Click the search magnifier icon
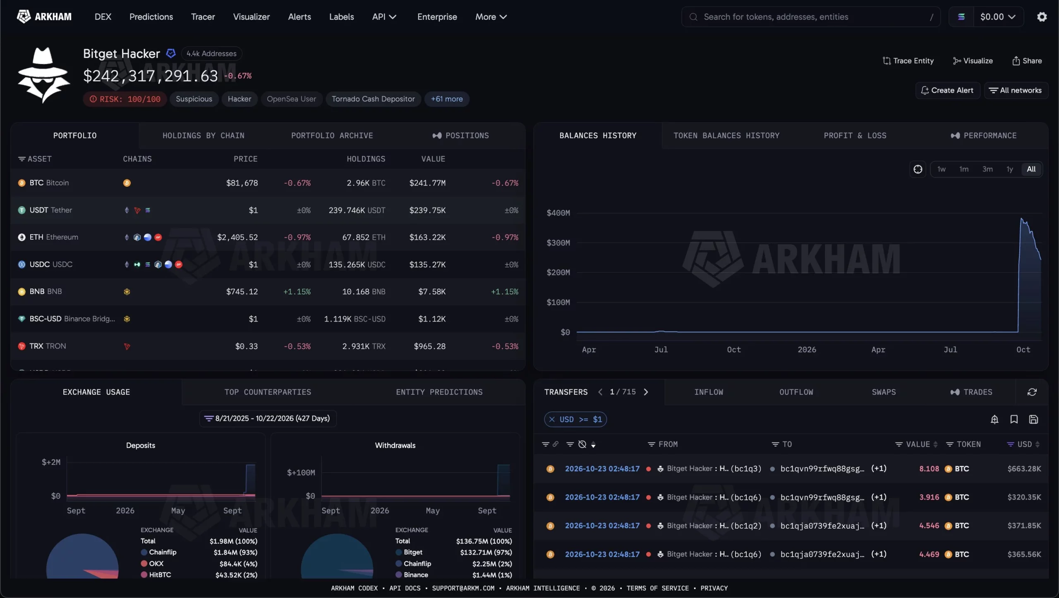 tap(694, 17)
